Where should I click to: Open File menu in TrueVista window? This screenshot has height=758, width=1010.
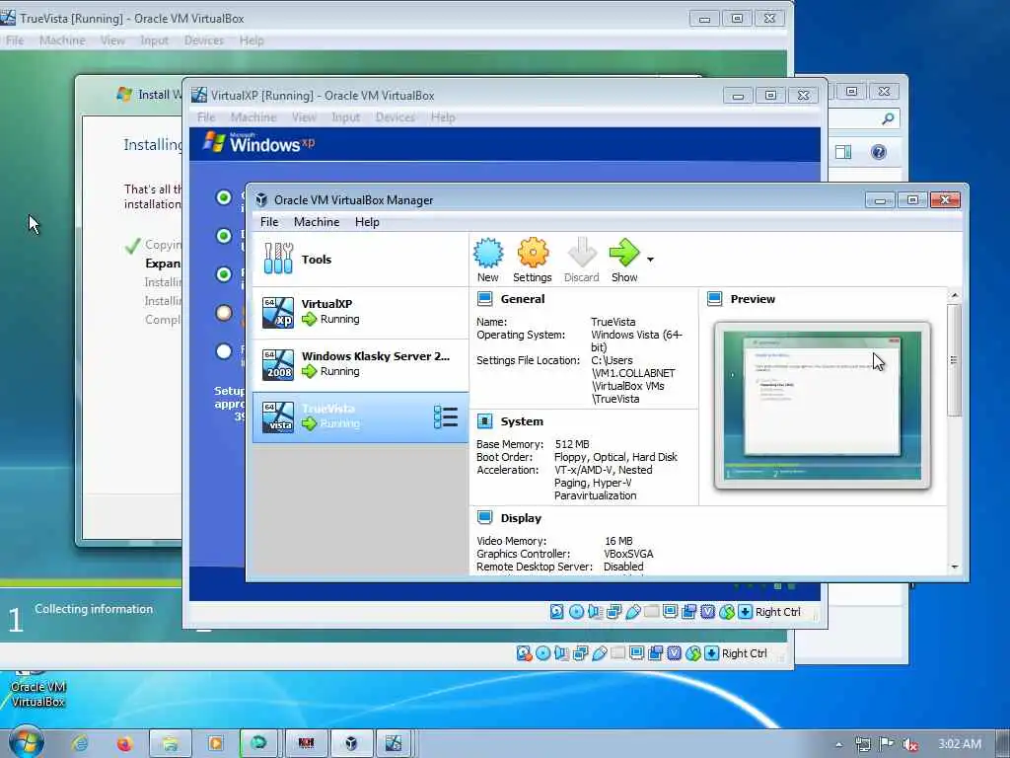coord(15,40)
